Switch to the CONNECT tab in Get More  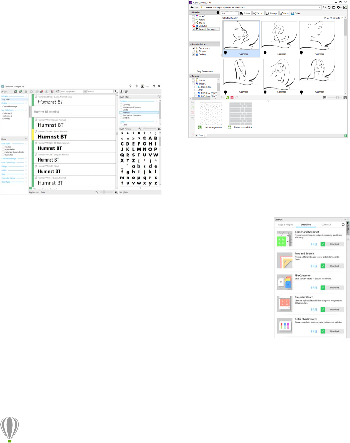pyautogui.click(x=326, y=224)
